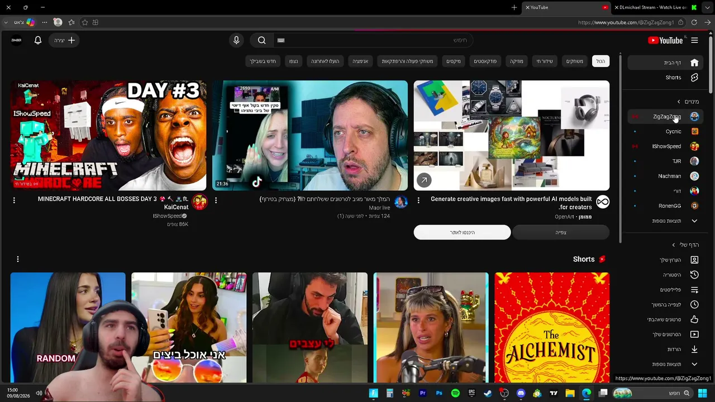This screenshot has width=715, height=402.
Task: Select the 'משחקים' filter chip
Action: 575,61
